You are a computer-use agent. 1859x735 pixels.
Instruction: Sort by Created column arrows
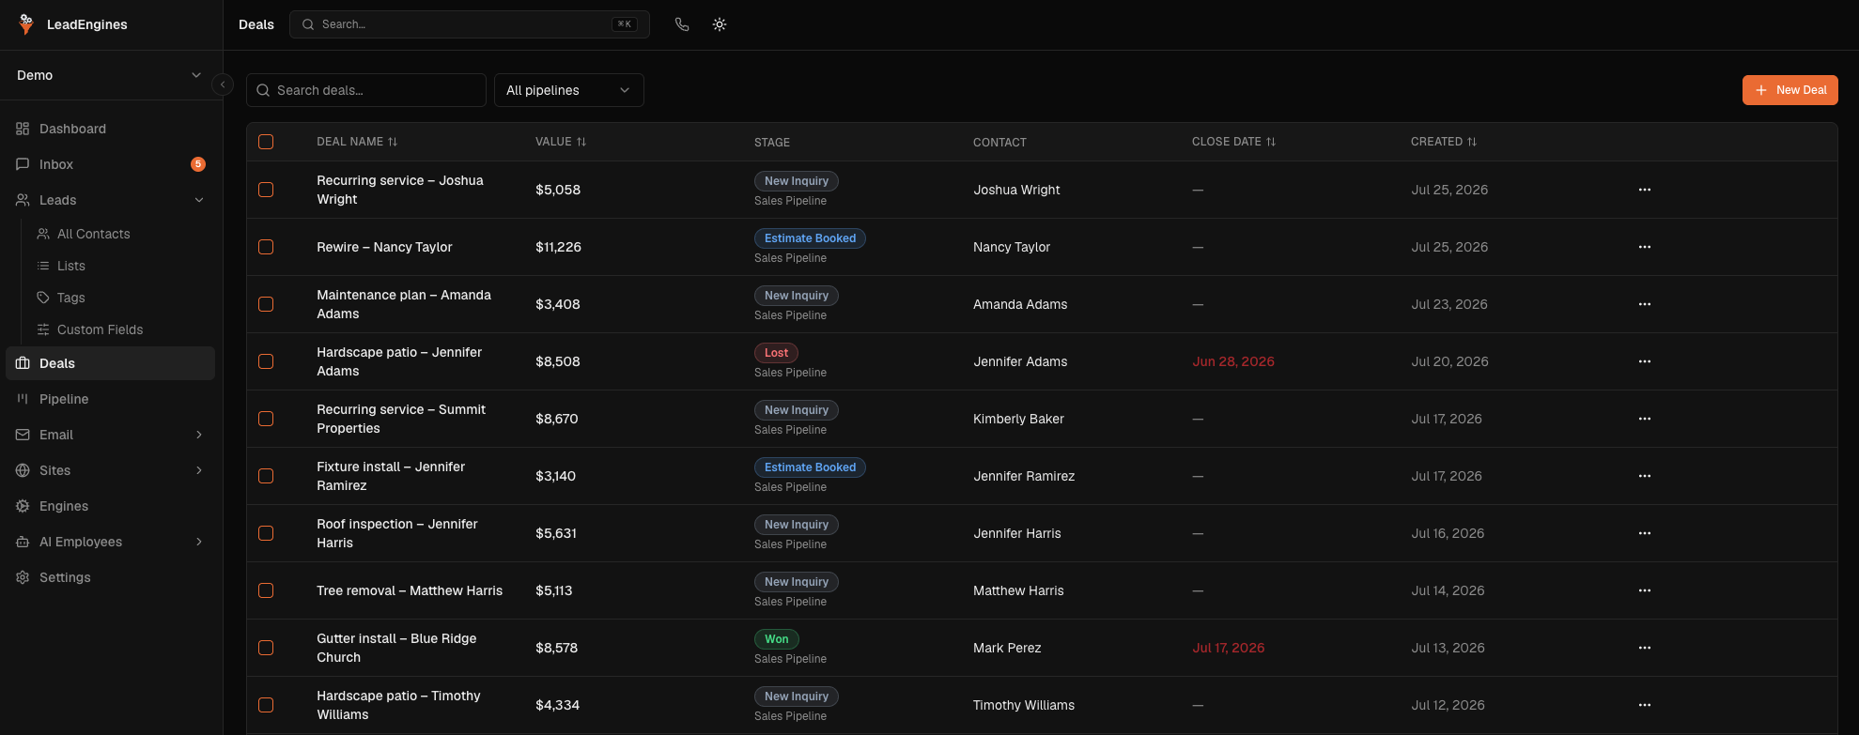click(x=1472, y=142)
